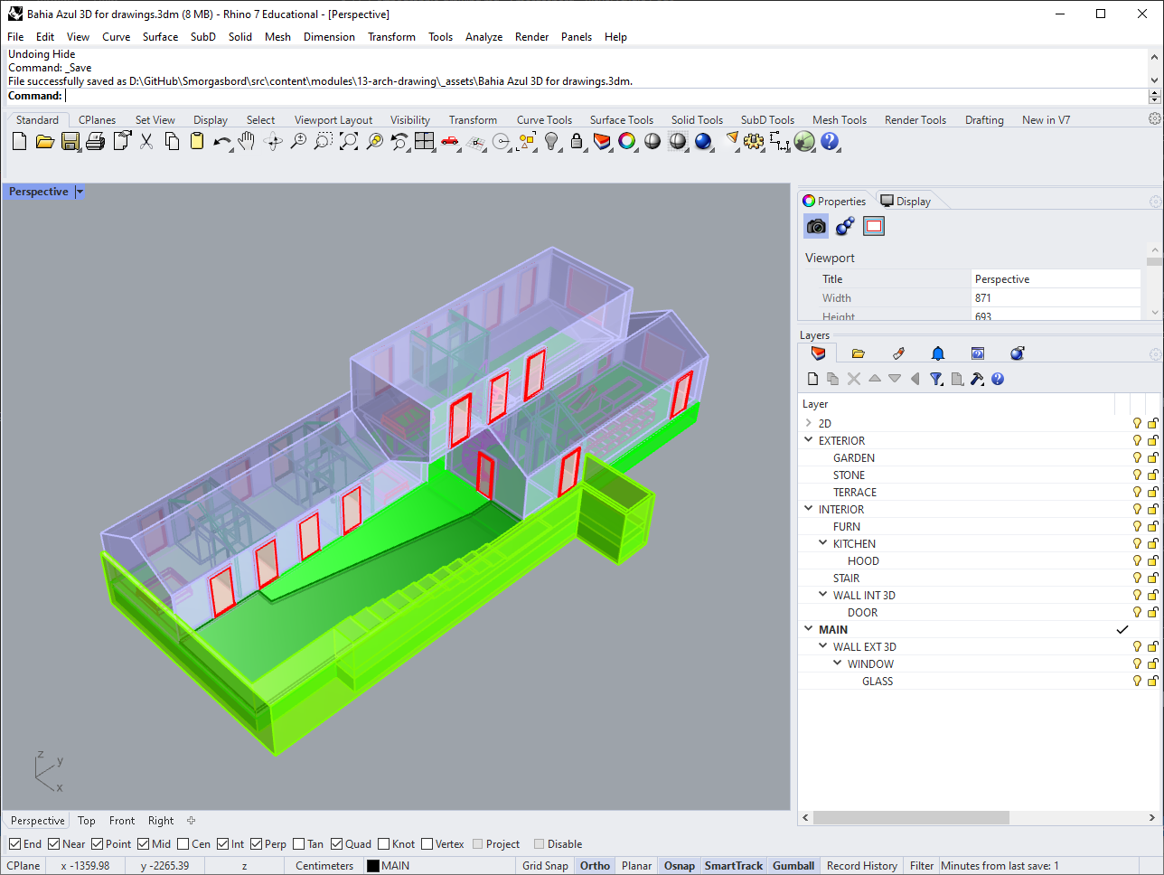Image resolution: width=1164 pixels, height=875 pixels.
Task: Click the Lock objects padlock icon
Action: pos(577,141)
